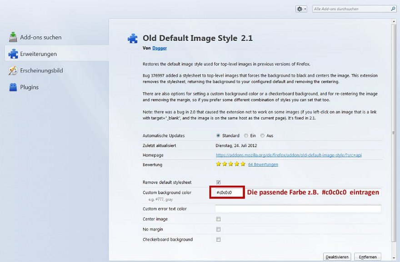Click the extension puzzle icon beside title

pyautogui.click(x=133, y=39)
